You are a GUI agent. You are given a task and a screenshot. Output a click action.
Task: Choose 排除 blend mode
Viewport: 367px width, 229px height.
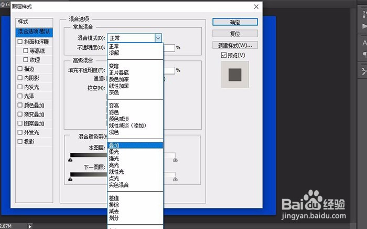coord(135,205)
